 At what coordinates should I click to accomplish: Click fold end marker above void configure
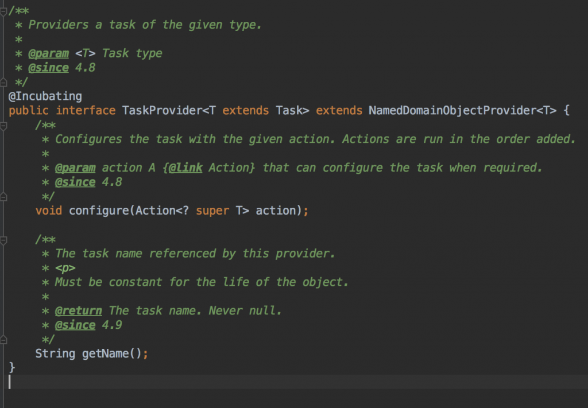[3, 196]
